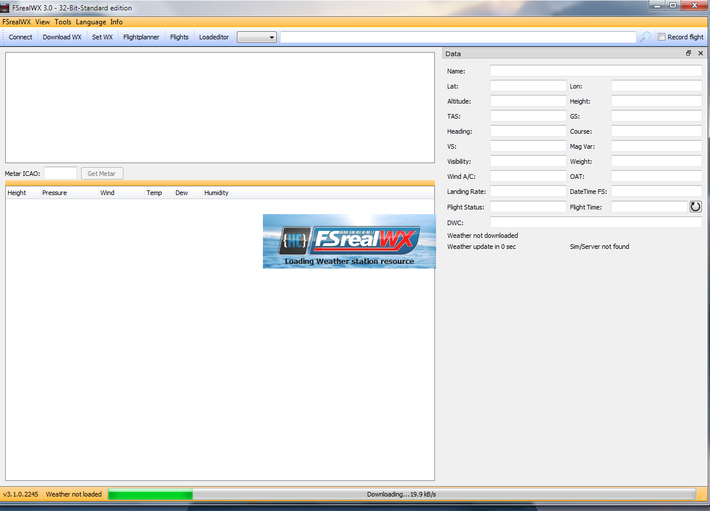This screenshot has height=511, width=710.
Task: Sort by the Dew column header
Action: (x=188, y=193)
